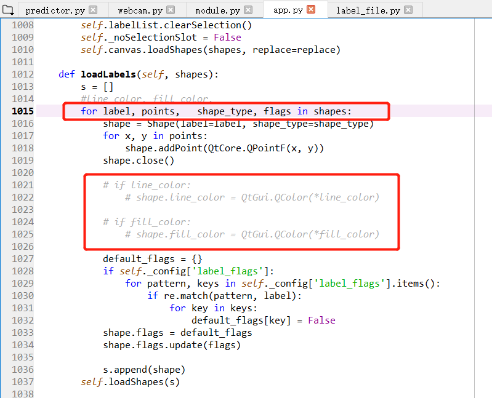The width and height of the screenshot is (492, 398).
Task: Select the app.py tab
Action: [x=288, y=10]
